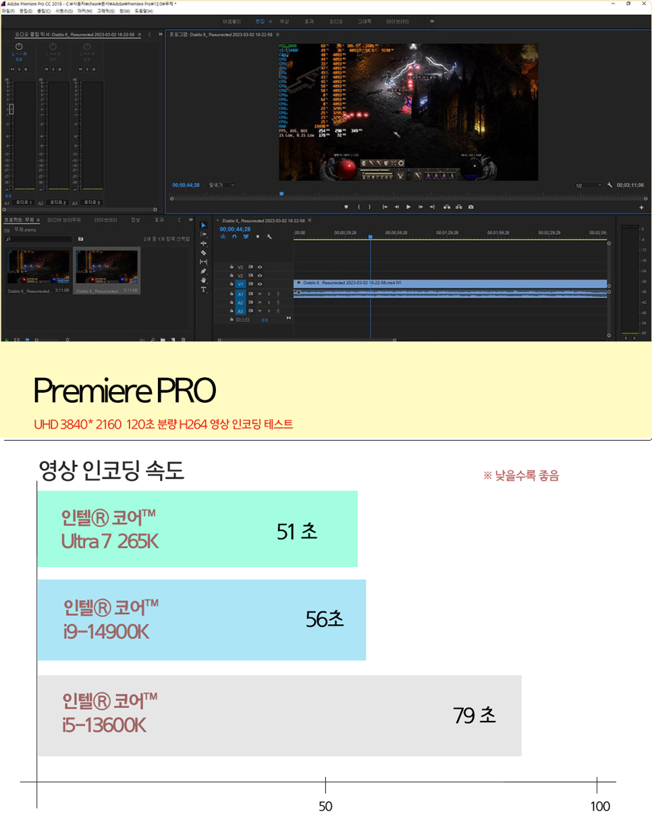
Task: Open the 1/2 playback resolution dropdown
Action: (588, 185)
